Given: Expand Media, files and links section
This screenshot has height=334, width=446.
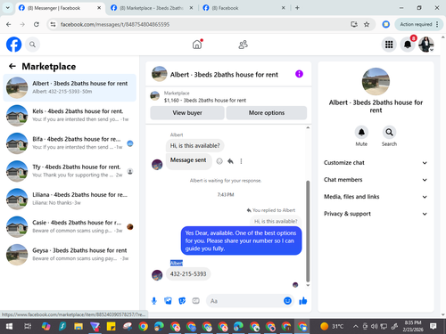Looking at the screenshot, I should [x=376, y=197].
